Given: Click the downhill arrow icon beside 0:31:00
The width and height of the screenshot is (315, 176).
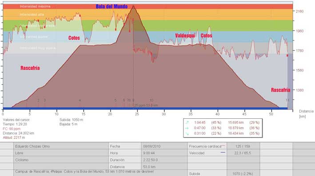Looking at the screenshot, I should point(187,133).
